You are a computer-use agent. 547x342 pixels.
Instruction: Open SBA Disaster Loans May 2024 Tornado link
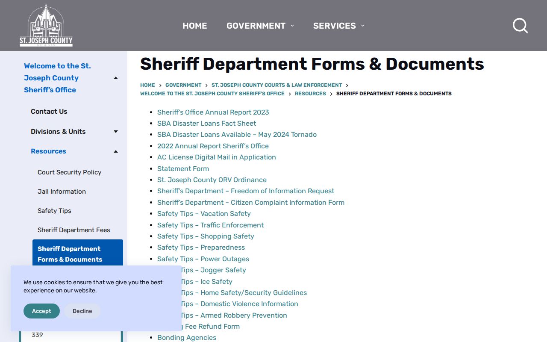point(237,135)
